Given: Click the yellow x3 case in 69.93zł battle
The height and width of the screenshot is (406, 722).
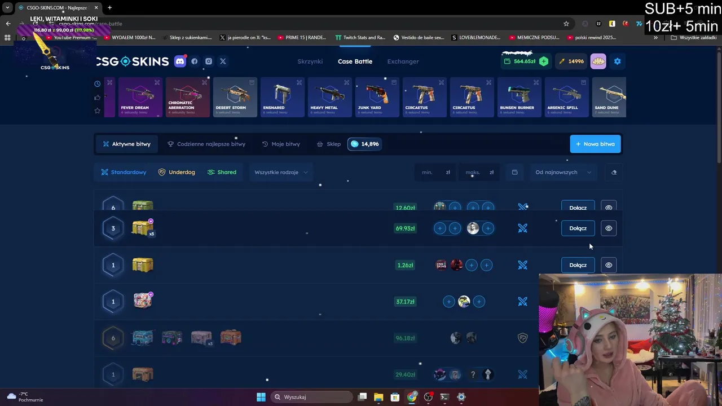Looking at the screenshot, I should coord(143,228).
